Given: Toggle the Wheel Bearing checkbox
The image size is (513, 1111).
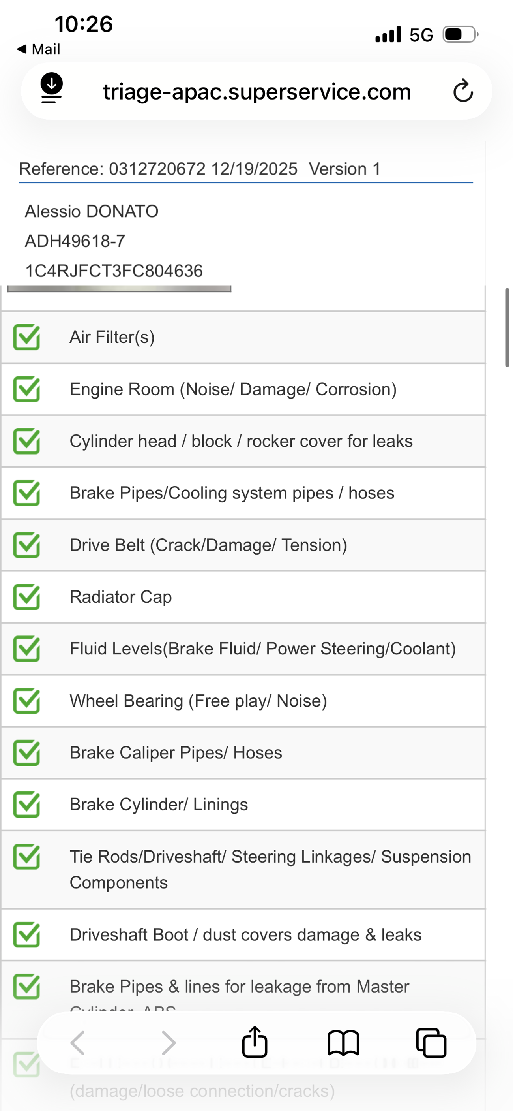Looking at the screenshot, I should pos(27,701).
